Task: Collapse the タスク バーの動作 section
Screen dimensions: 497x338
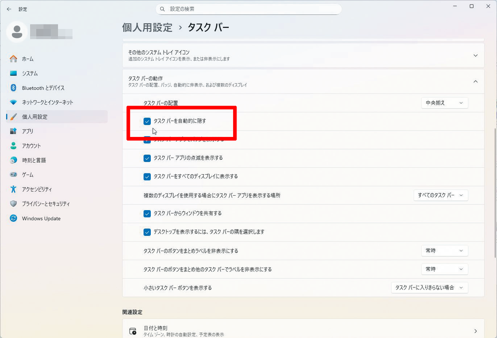Action: tap(475, 82)
